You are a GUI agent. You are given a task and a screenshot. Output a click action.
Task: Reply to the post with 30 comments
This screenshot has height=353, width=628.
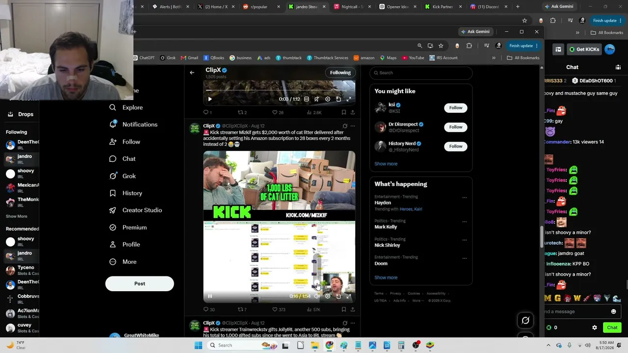pyautogui.click(x=209, y=309)
